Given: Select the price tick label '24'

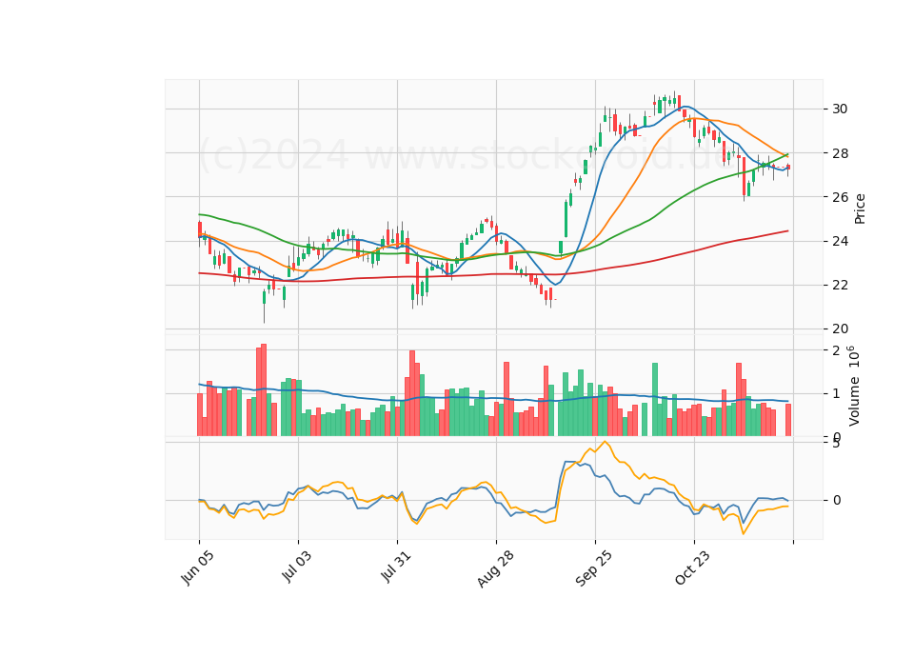Looking at the screenshot, I should point(840,241).
